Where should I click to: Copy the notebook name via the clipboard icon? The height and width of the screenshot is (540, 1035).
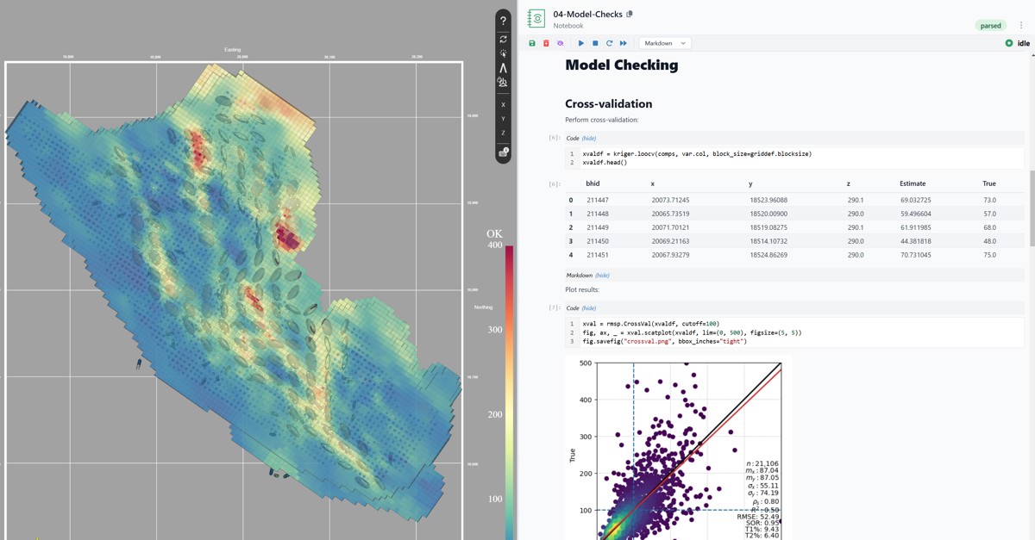tap(629, 14)
